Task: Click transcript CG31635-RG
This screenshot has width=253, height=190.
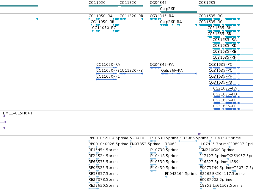Action: click(x=210, y=16)
